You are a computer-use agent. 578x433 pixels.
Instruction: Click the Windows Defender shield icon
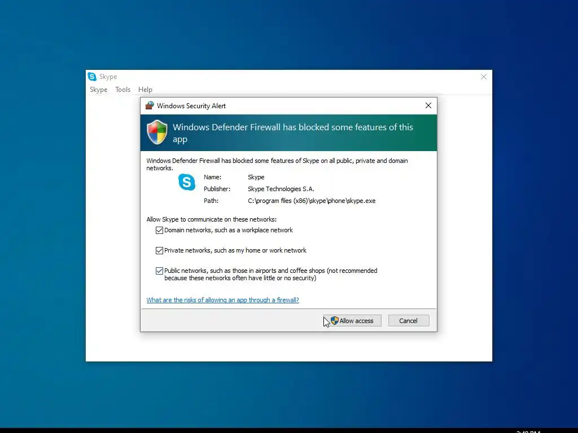tap(157, 132)
